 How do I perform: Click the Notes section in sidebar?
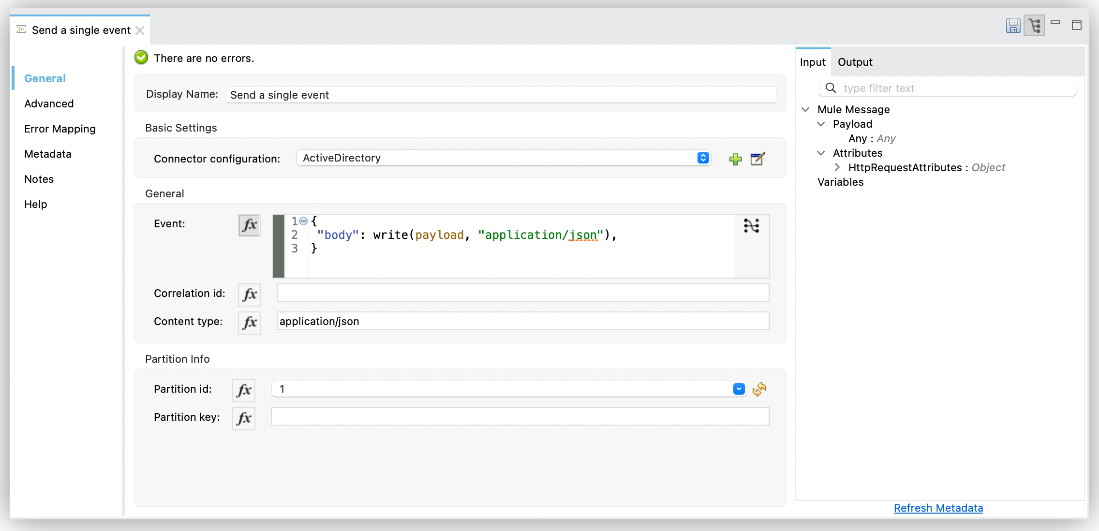pos(39,178)
